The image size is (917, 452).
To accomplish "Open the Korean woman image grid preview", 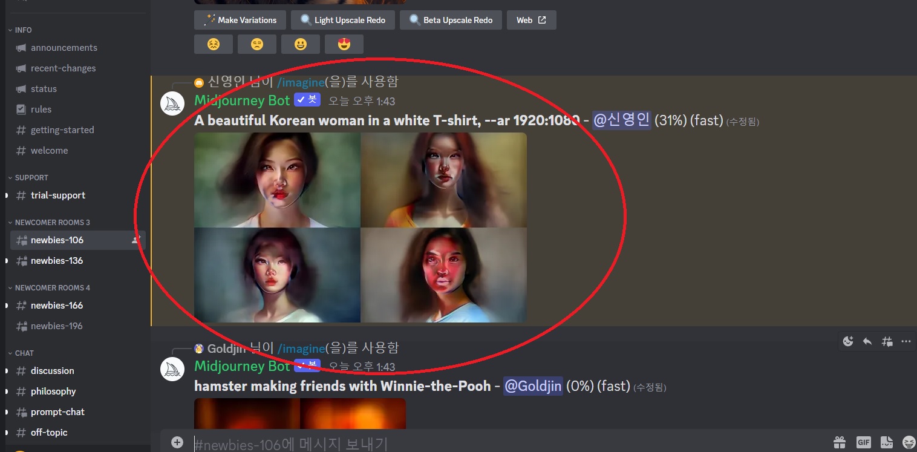I will pos(360,227).
